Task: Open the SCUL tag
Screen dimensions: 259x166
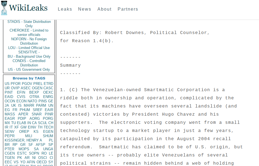Action: point(43,123)
